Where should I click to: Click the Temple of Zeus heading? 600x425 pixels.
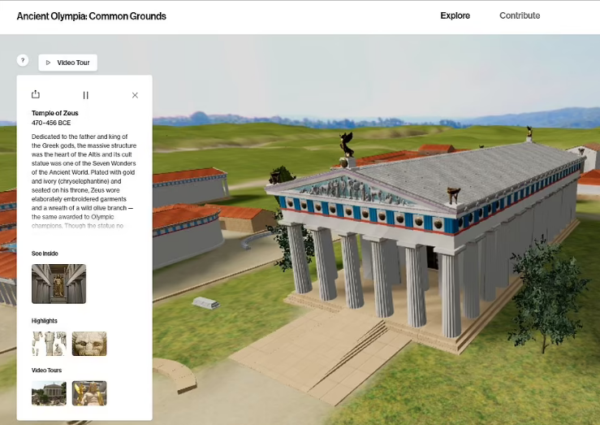54,113
